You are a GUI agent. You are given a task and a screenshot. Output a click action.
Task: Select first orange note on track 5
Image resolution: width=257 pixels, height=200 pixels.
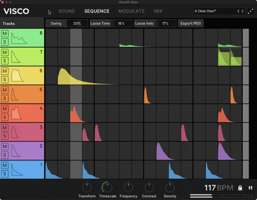[147, 96]
